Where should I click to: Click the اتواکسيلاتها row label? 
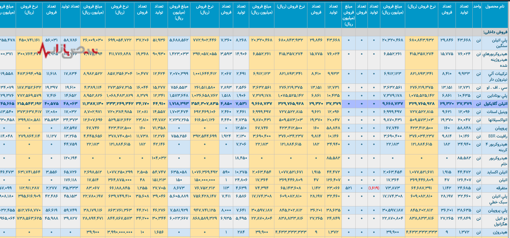coord(498,120)
